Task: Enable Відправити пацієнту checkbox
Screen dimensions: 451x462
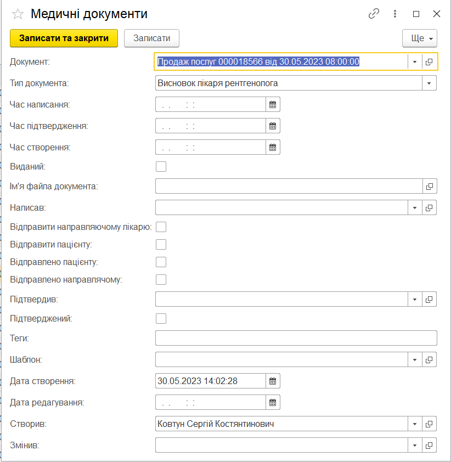Action: [x=161, y=245]
